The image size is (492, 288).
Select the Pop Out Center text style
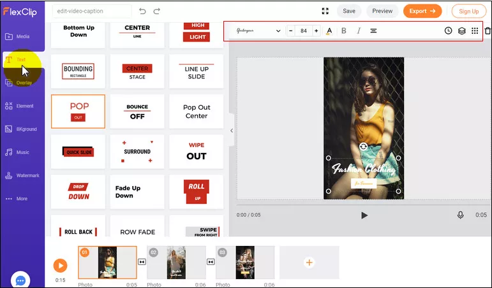(x=196, y=112)
